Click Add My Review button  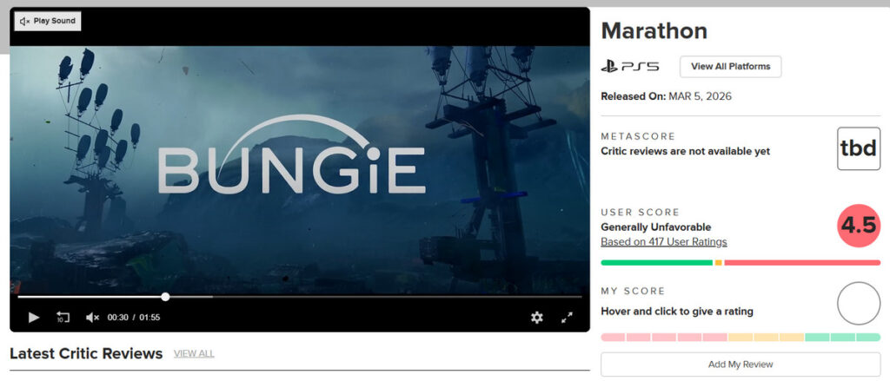(x=741, y=365)
